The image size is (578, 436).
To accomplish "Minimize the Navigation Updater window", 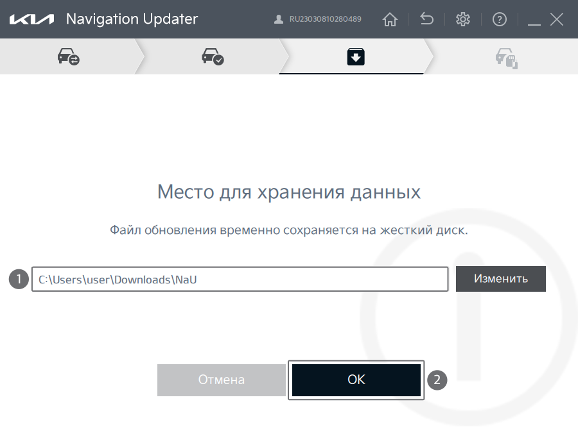I will (534, 24).
